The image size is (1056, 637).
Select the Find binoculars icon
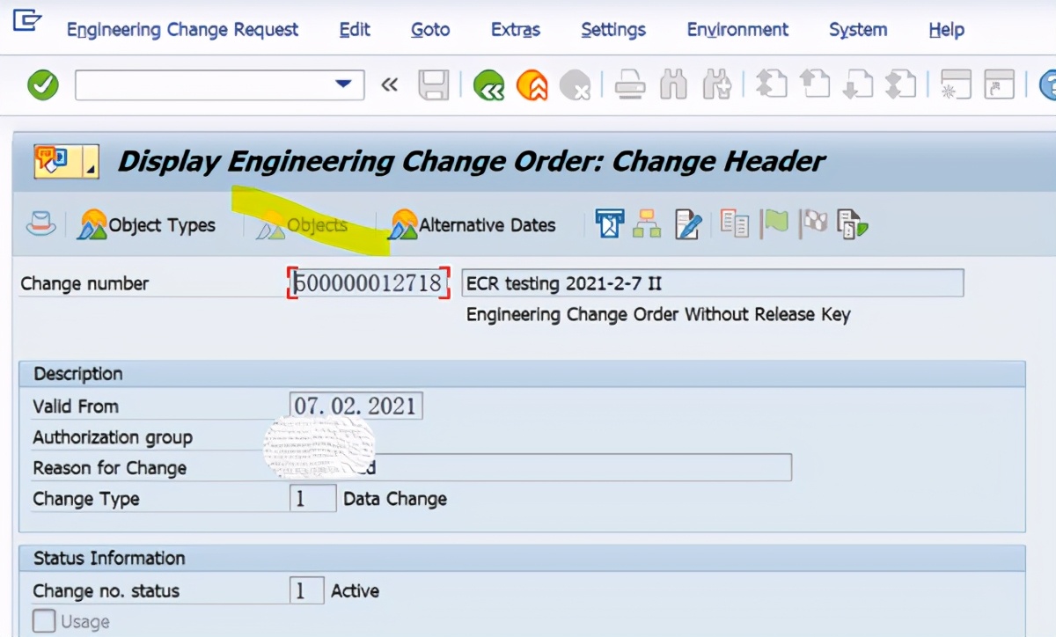coord(673,84)
